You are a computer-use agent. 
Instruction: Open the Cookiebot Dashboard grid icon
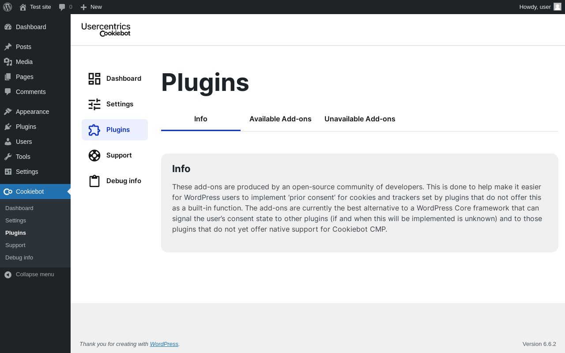pyautogui.click(x=94, y=79)
